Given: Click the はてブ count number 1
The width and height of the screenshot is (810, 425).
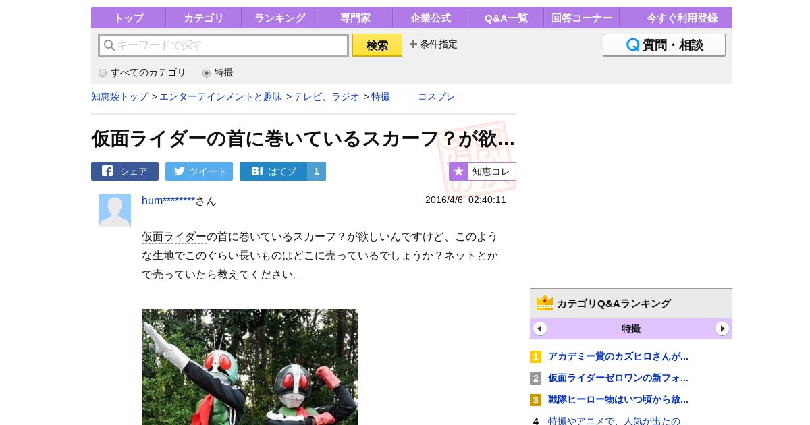Looking at the screenshot, I should (x=317, y=171).
